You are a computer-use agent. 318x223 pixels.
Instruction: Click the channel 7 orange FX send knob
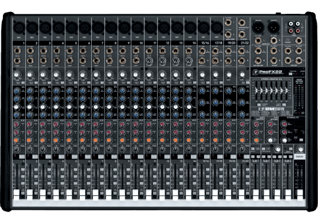[96, 140]
